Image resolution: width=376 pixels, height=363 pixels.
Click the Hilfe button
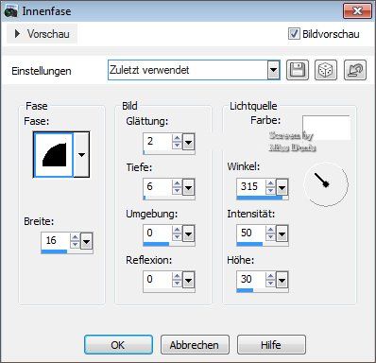pos(271,345)
